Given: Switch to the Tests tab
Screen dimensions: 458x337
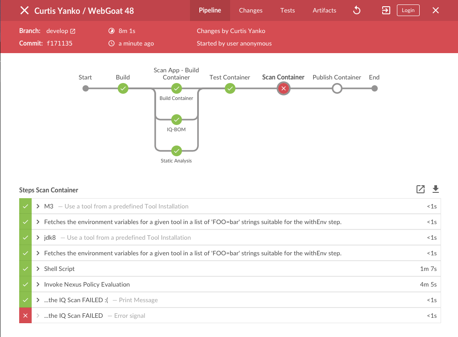Looking at the screenshot, I should pyautogui.click(x=287, y=11).
